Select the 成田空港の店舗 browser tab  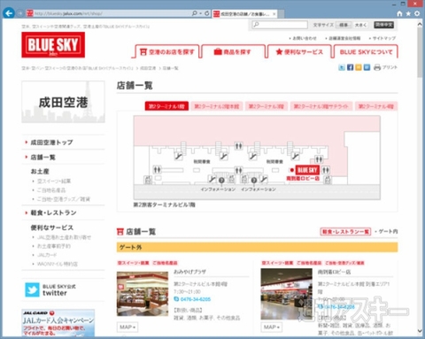pyautogui.click(x=244, y=14)
